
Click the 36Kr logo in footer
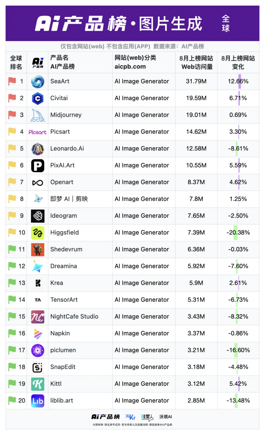point(130,417)
